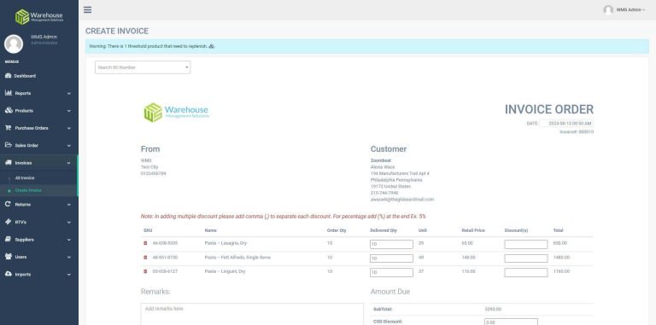Image resolution: width=656 pixels, height=325 pixels.
Task: Open the Dashboard menu item
Action: pyautogui.click(x=39, y=76)
